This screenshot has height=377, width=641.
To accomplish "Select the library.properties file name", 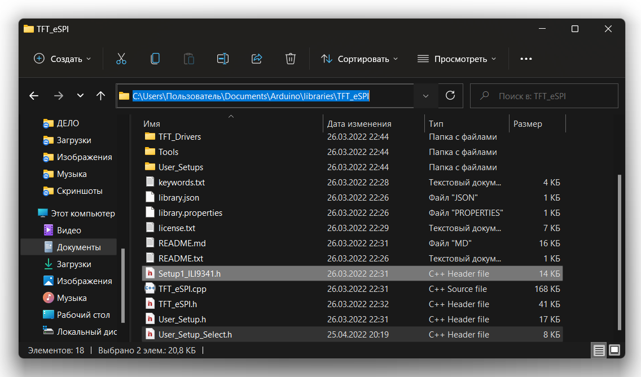I will click(191, 213).
